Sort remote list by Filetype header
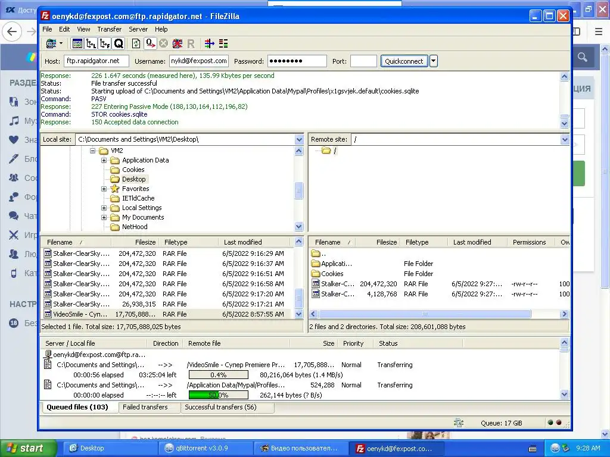Image resolution: width=610 pixels, height=457 pixels. [x=424, y=242]
